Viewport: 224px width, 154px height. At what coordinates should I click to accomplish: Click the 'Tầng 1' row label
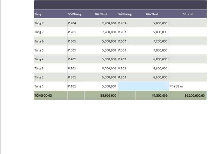click(39, 86)
